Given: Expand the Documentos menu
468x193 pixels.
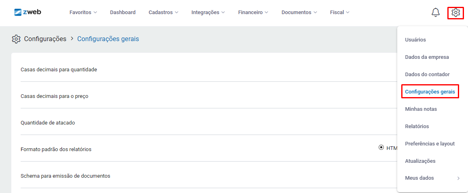Looking at the screenshot, I should click(x=299, y=12).
